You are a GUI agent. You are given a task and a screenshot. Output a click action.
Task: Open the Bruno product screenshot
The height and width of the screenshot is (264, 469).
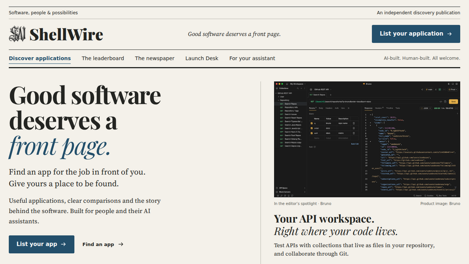pos(367,139)
